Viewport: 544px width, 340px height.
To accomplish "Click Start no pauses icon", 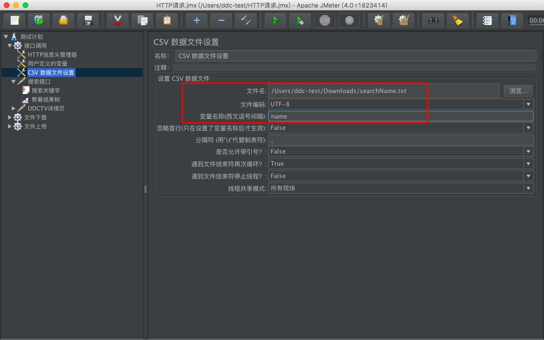I will coord(300,20).
